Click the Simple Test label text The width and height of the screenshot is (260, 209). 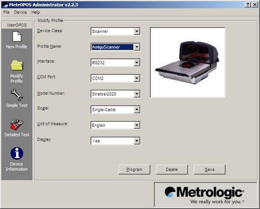pos(17,106)
